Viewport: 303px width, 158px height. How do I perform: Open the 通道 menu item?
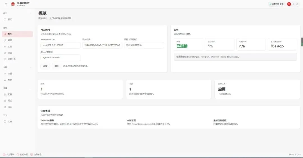point(17,40)
